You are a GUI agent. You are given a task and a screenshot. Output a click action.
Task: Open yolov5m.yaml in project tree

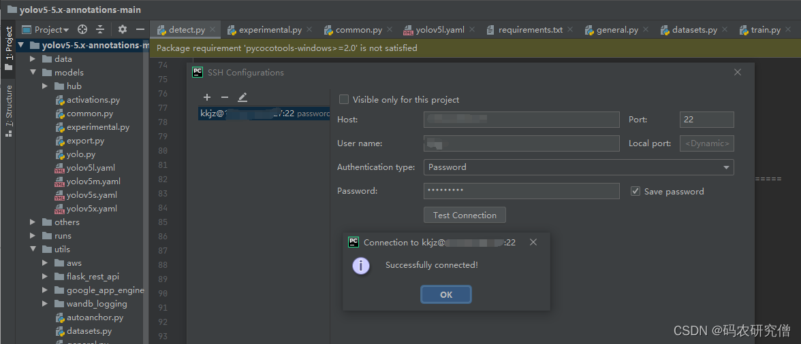(87, 182)
